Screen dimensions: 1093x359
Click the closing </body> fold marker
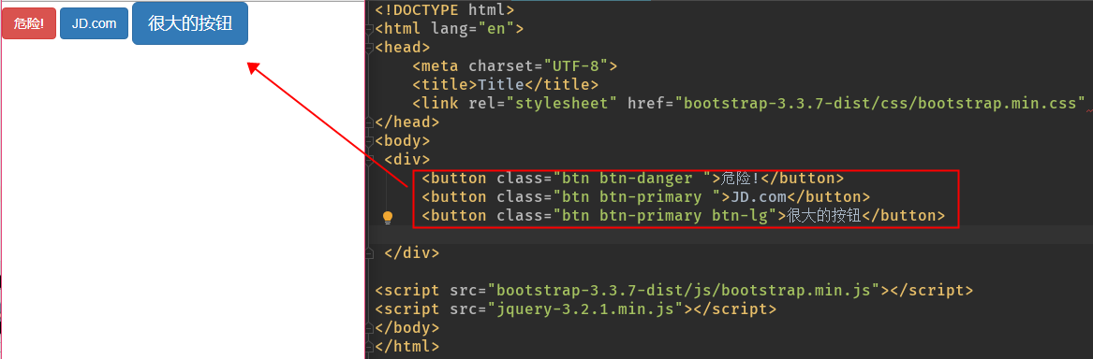click(369, 327)
